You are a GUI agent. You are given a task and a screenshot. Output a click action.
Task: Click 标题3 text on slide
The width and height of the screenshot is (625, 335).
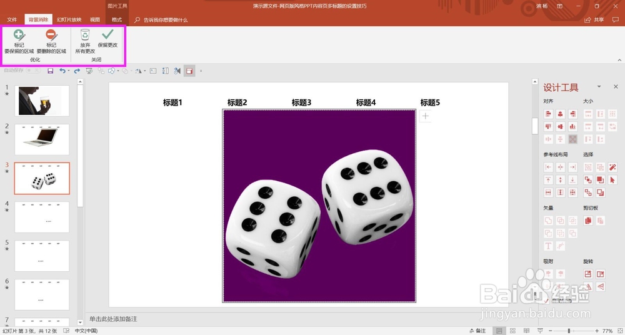pos(301,102)
